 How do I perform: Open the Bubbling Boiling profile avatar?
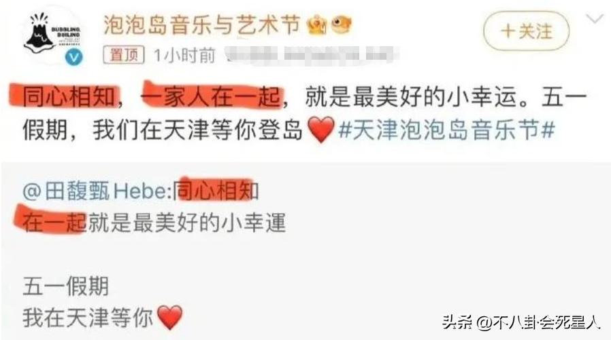[52, 35]
